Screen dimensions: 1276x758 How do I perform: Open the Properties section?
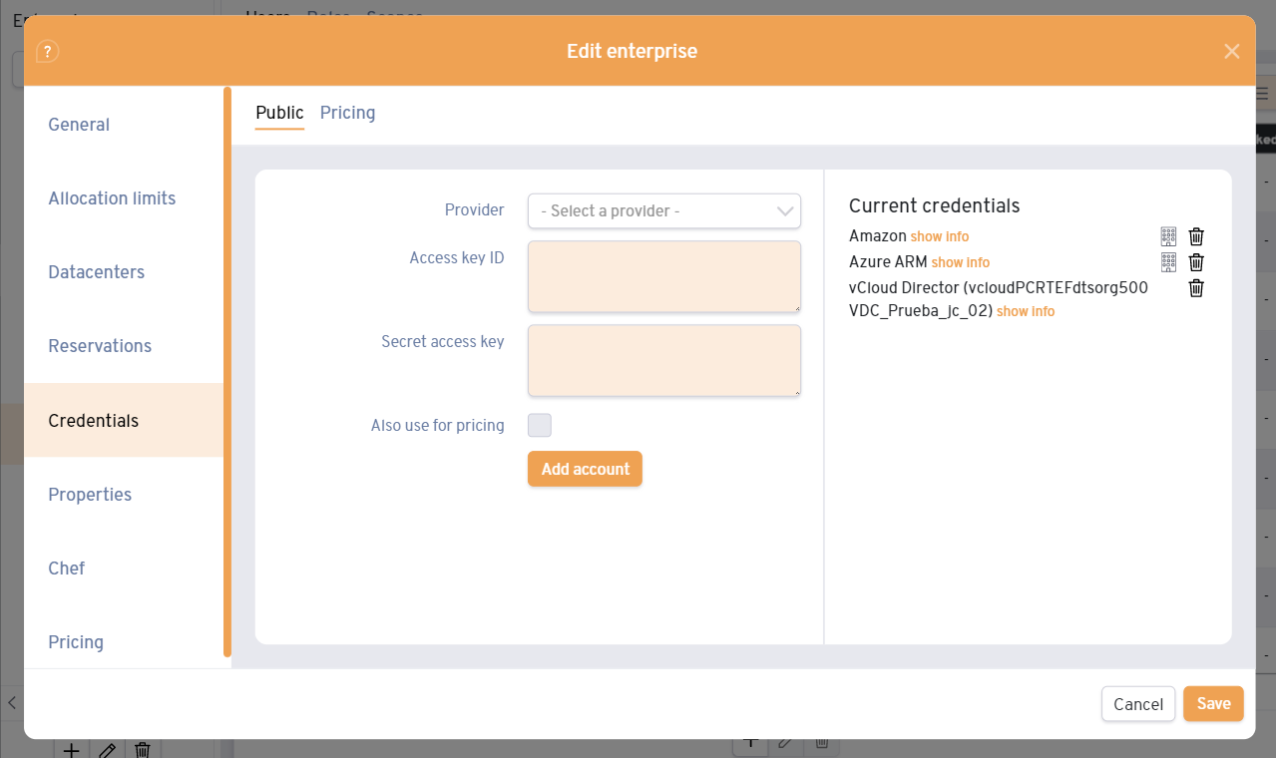(x=124, y=495)
